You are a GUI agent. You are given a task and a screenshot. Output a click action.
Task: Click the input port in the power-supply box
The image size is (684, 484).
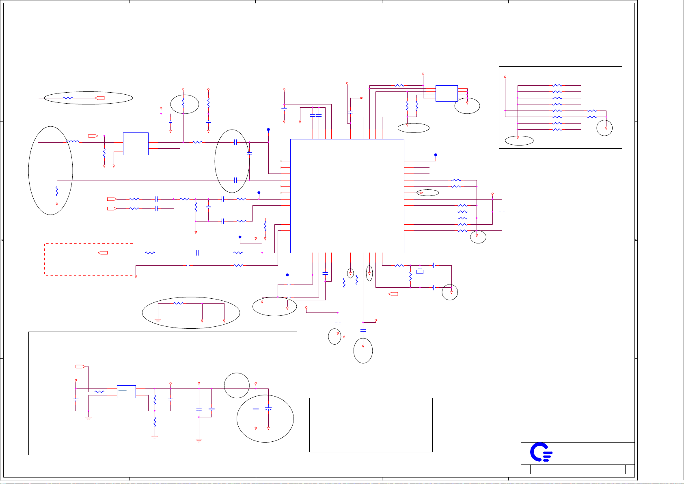(80, 367)
